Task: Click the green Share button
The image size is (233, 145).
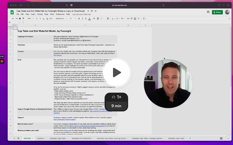Action: pyautogui.click(x=217, y=12)
